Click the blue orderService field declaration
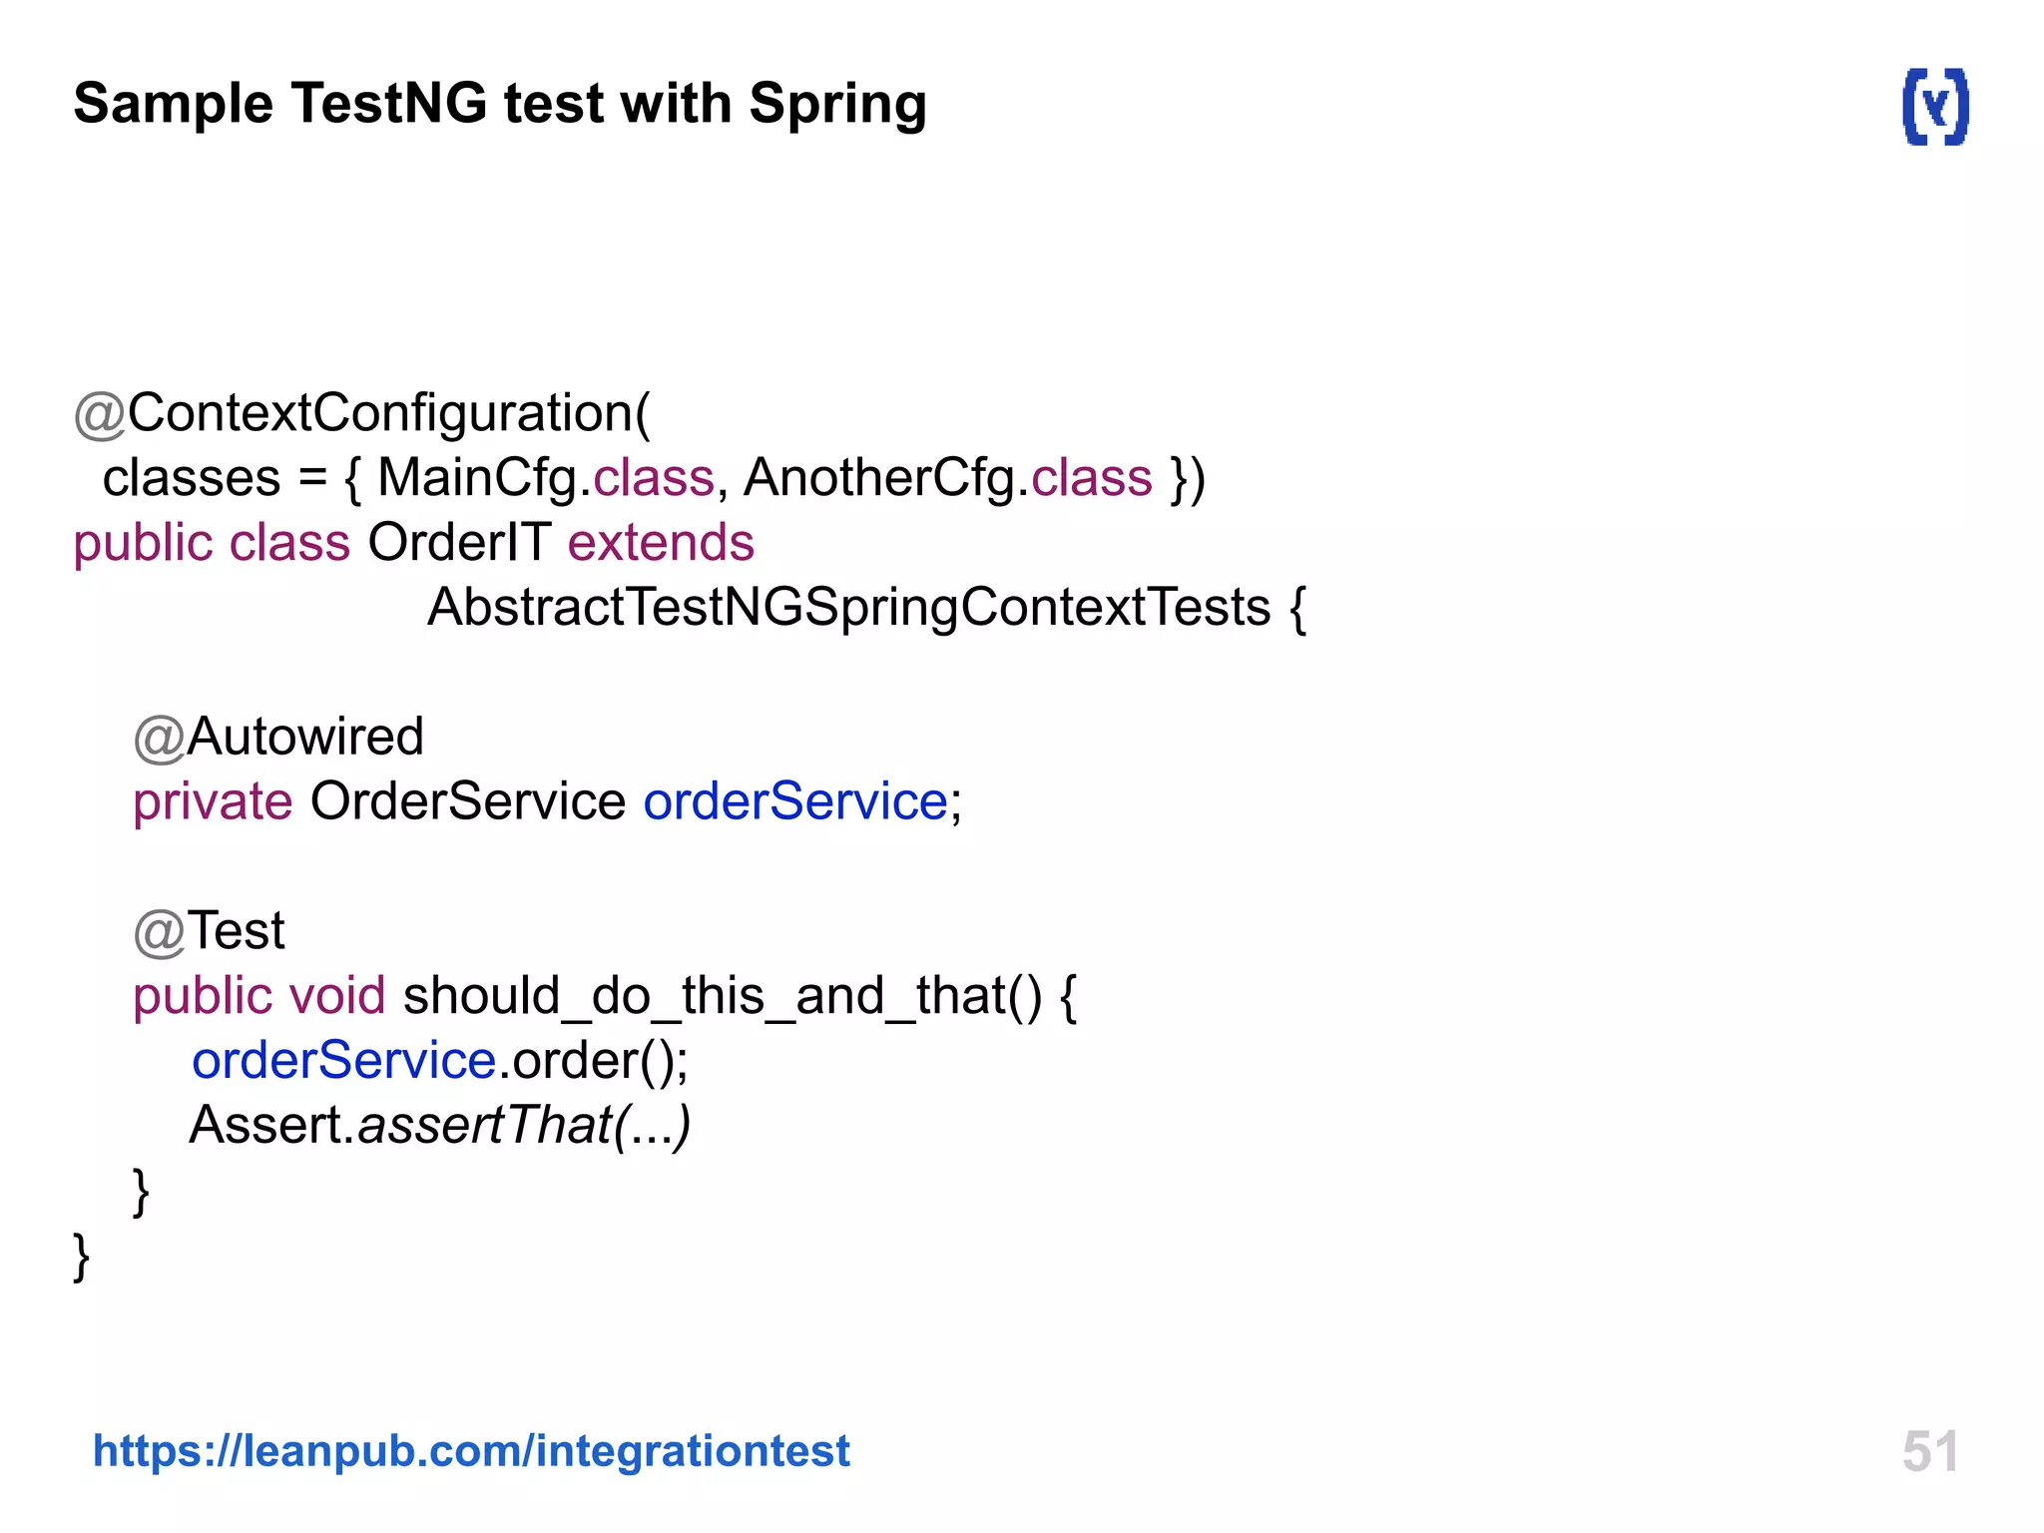Image resolution: width=2044 pixels, height=1533 pixels. click(795, 801)
